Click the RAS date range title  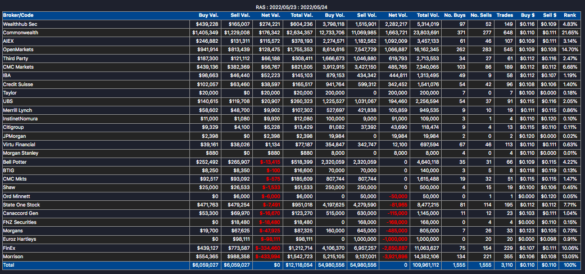click(x=292, y=7)
